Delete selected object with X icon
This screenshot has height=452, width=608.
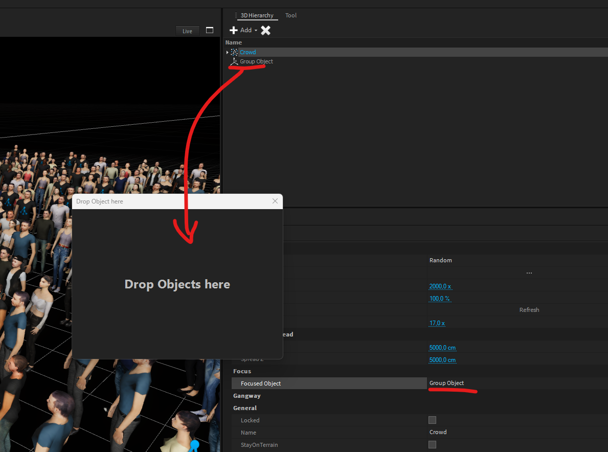(265, 30)
